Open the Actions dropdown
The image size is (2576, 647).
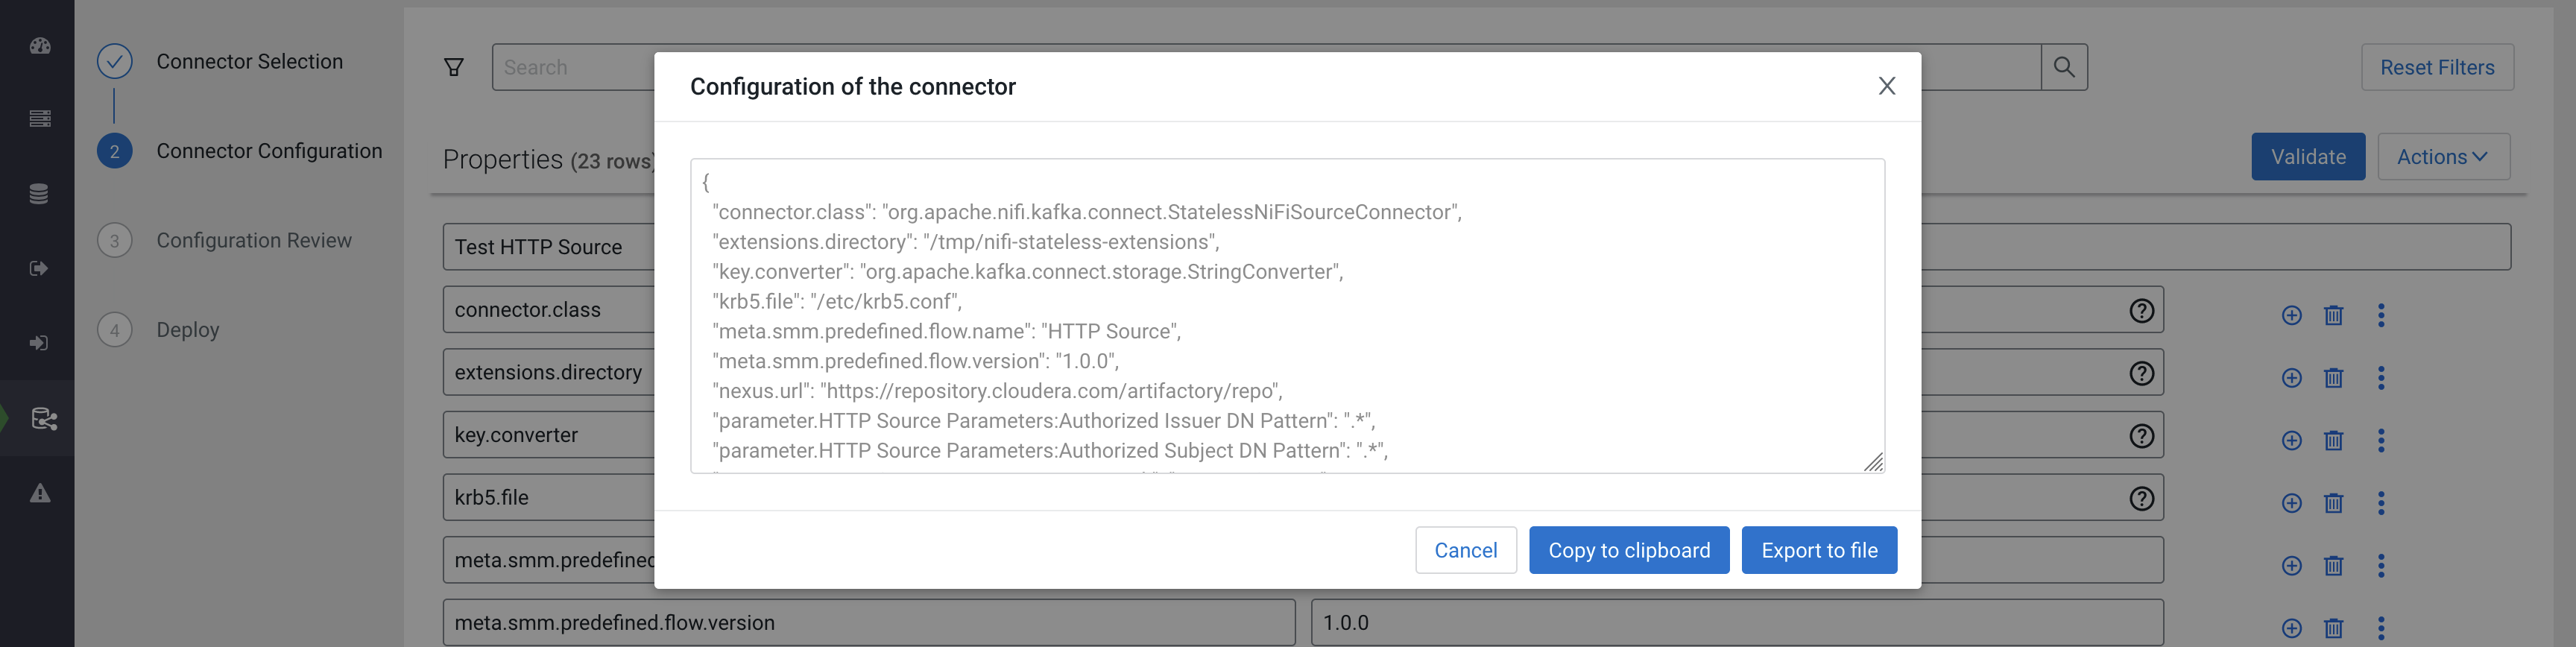[x=2442, y=157]
